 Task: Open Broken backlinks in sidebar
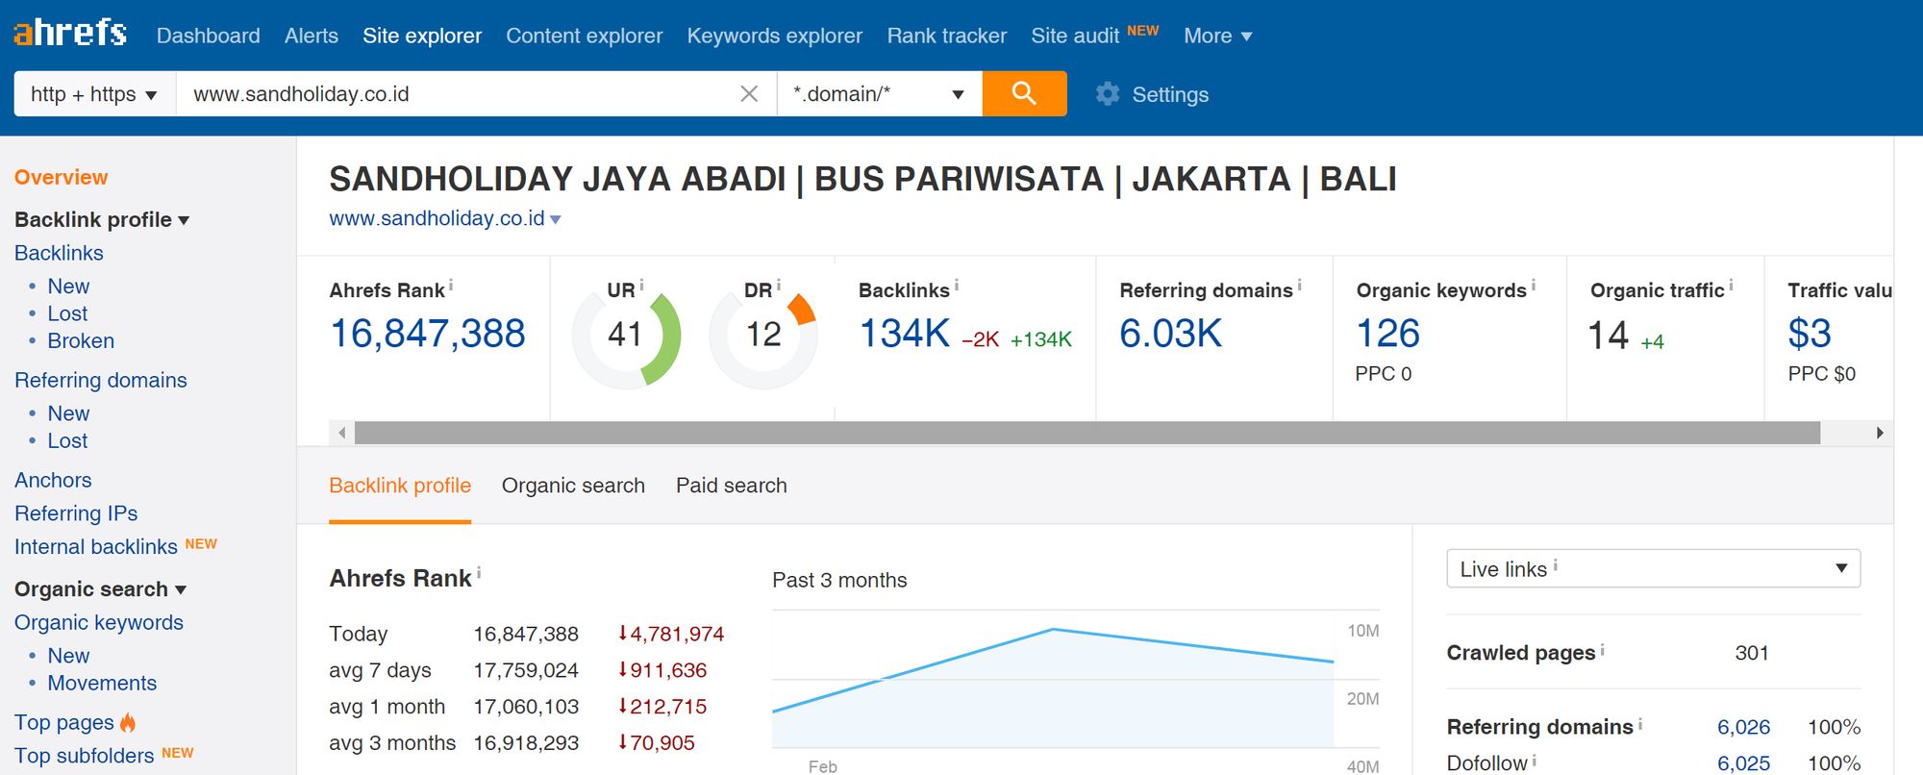pos(81,340)
